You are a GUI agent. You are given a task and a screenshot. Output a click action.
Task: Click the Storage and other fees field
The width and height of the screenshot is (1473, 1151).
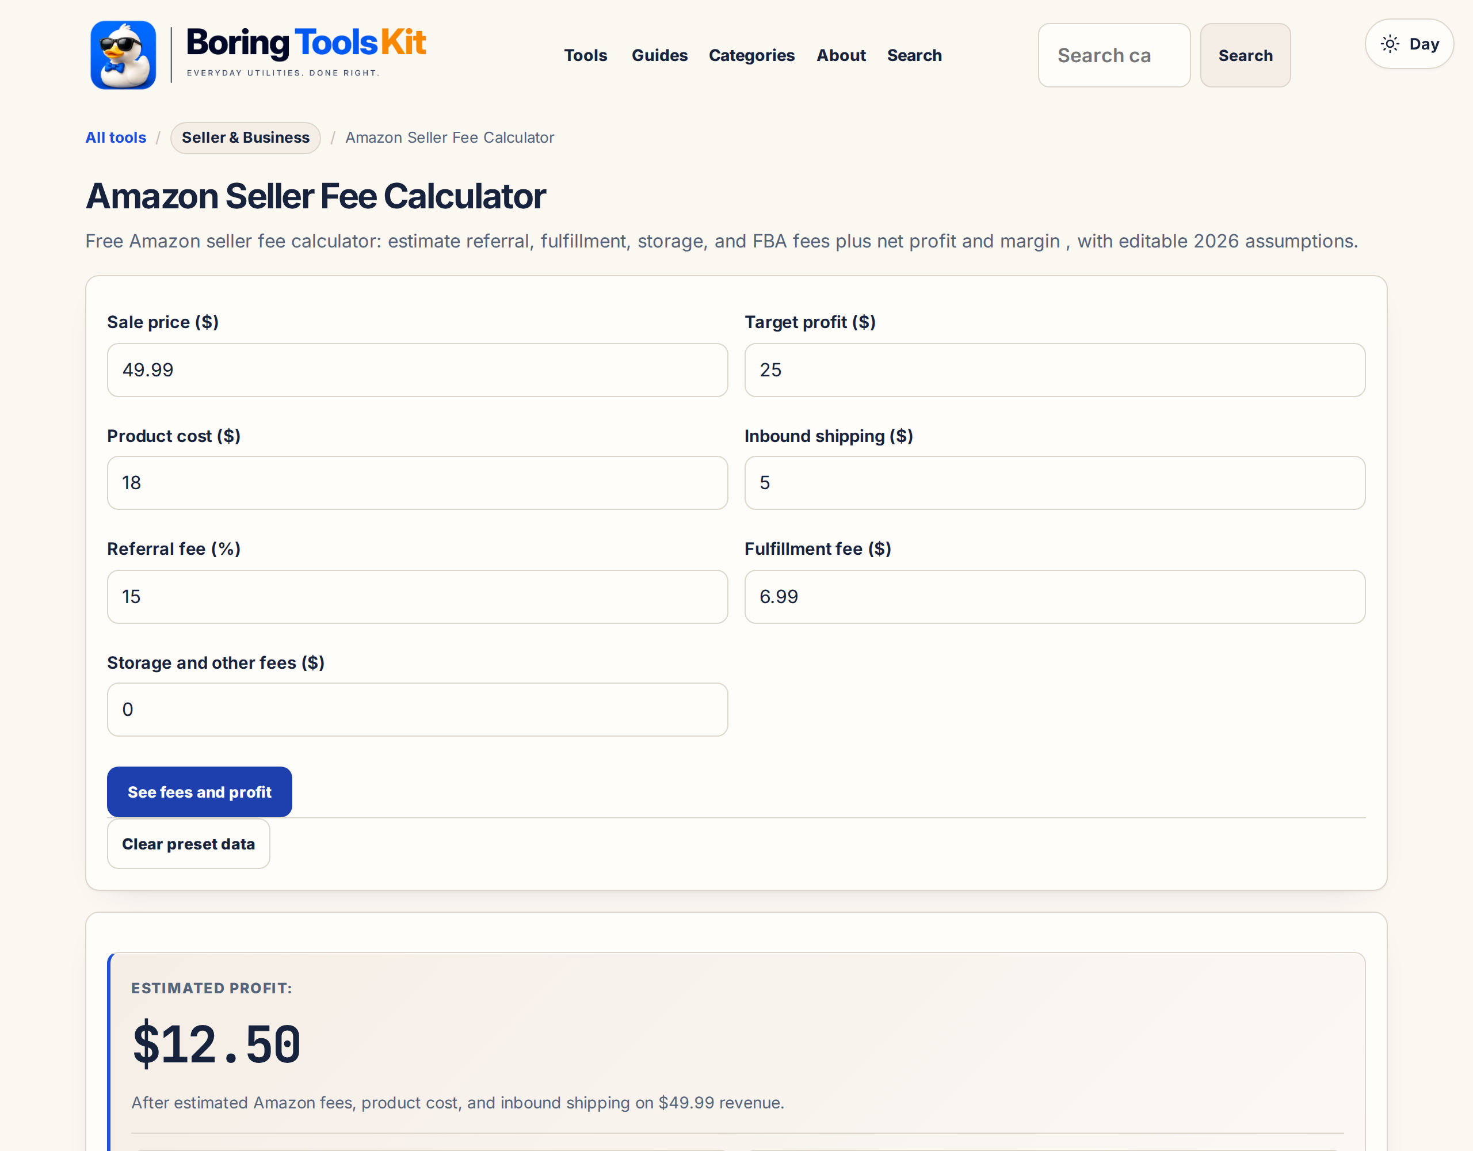click(x=418, y=709)
